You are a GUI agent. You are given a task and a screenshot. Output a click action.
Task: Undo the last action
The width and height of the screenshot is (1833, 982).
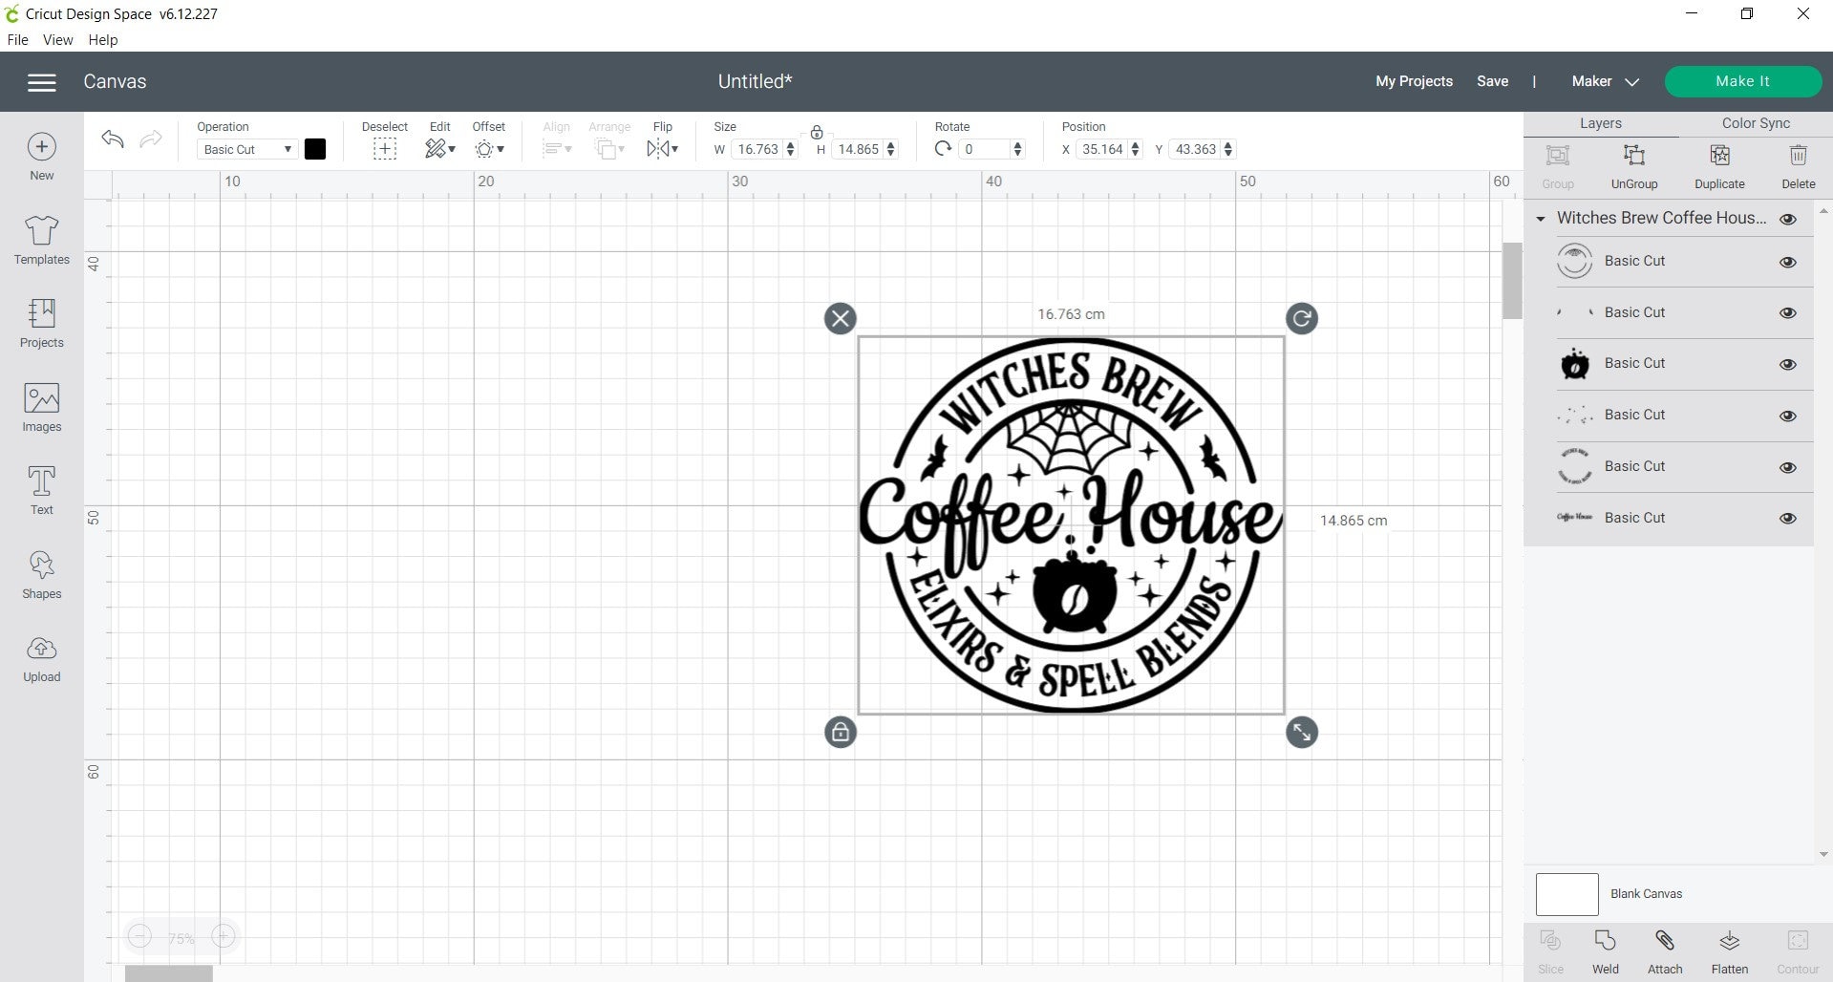click(x=113, y=139)
